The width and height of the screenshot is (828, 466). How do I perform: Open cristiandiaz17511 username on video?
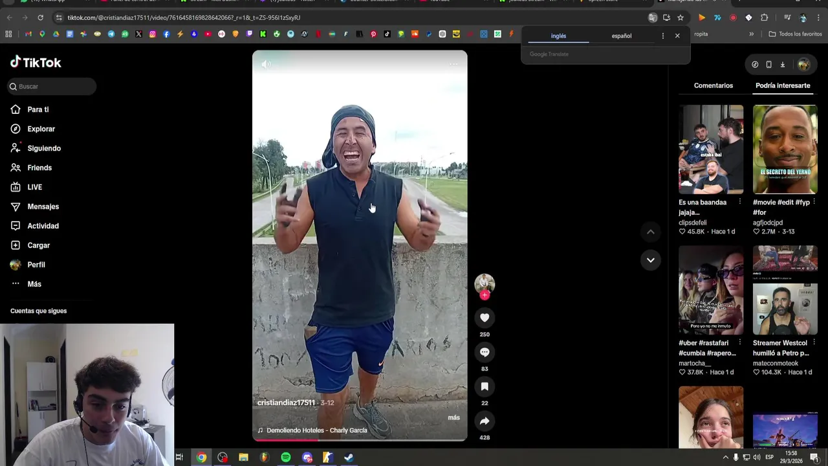(x=286, y=403)
